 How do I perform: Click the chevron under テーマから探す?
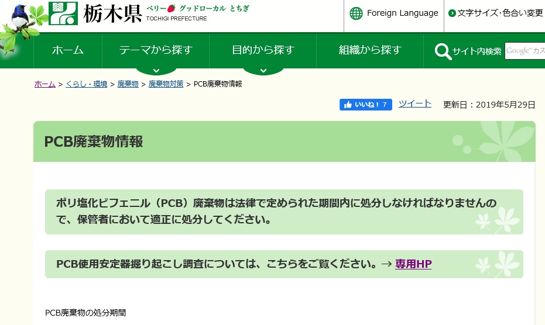pyautogui.click(x=156, y=71)
